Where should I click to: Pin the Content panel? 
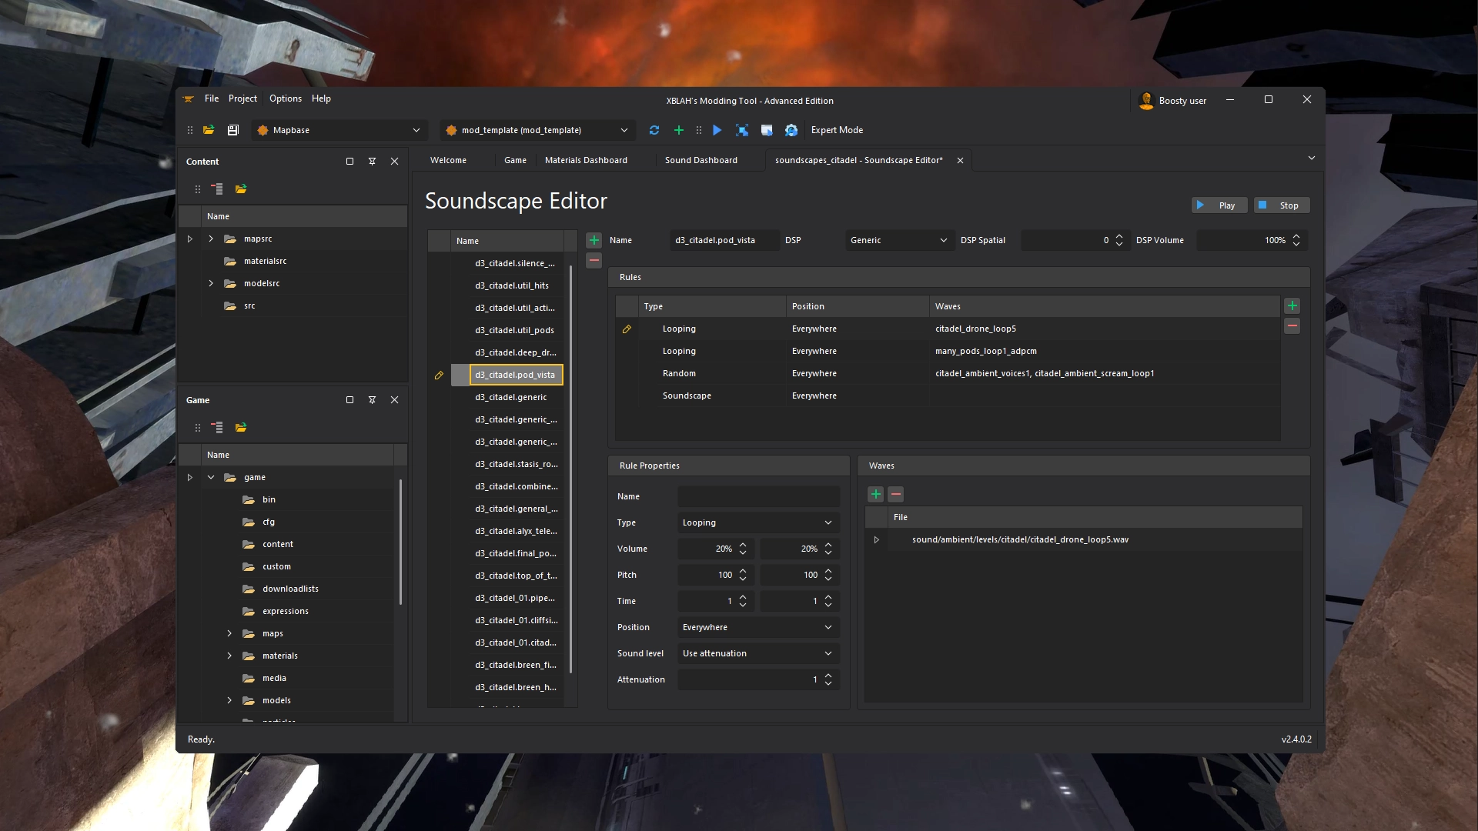[372, 162]
